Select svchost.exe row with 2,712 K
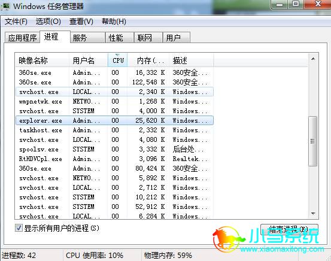 (115, 187)
